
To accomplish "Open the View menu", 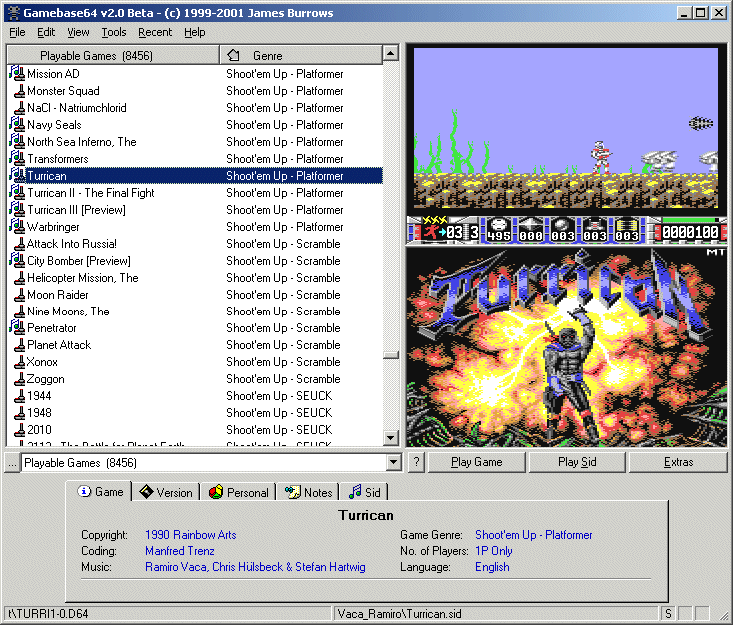I will 78,32.
